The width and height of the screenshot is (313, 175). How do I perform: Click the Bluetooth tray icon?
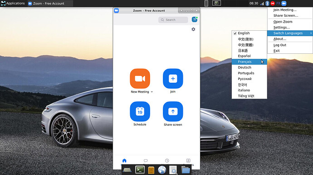pyautogui.click(x=267, y=3)
